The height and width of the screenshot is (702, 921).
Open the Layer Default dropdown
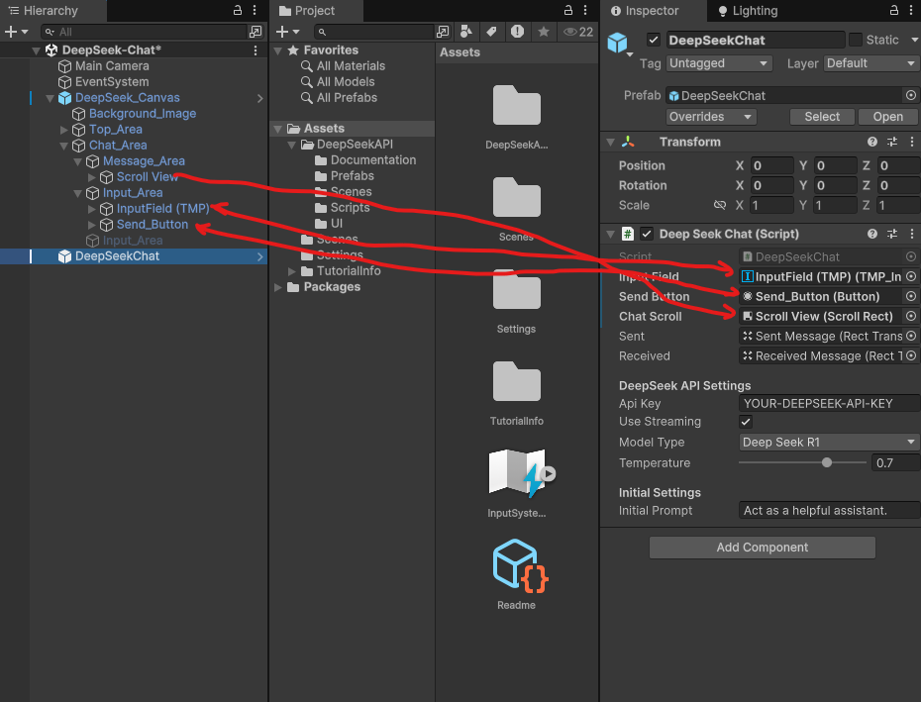pyautogui.click(x=871, y=63)
